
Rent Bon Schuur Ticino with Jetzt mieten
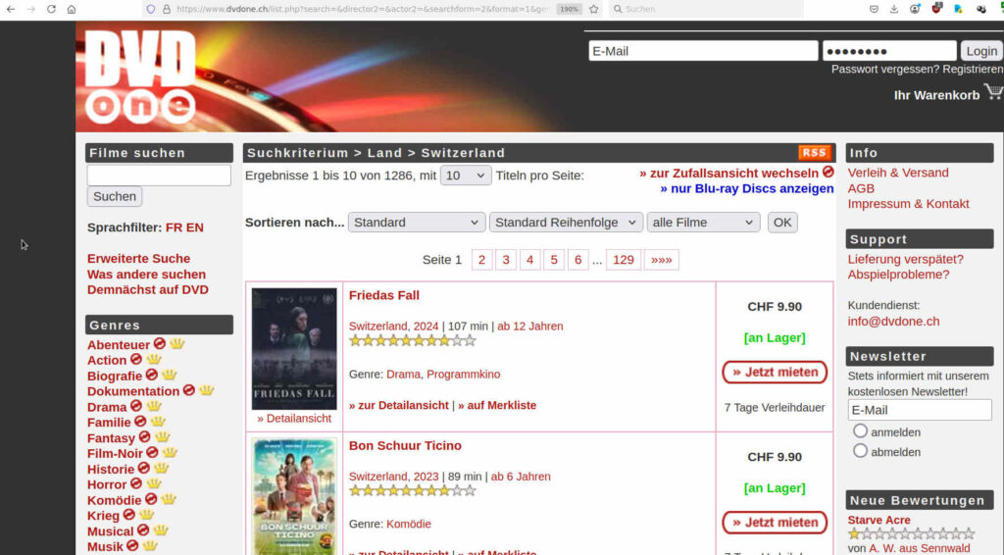[775, 523]
